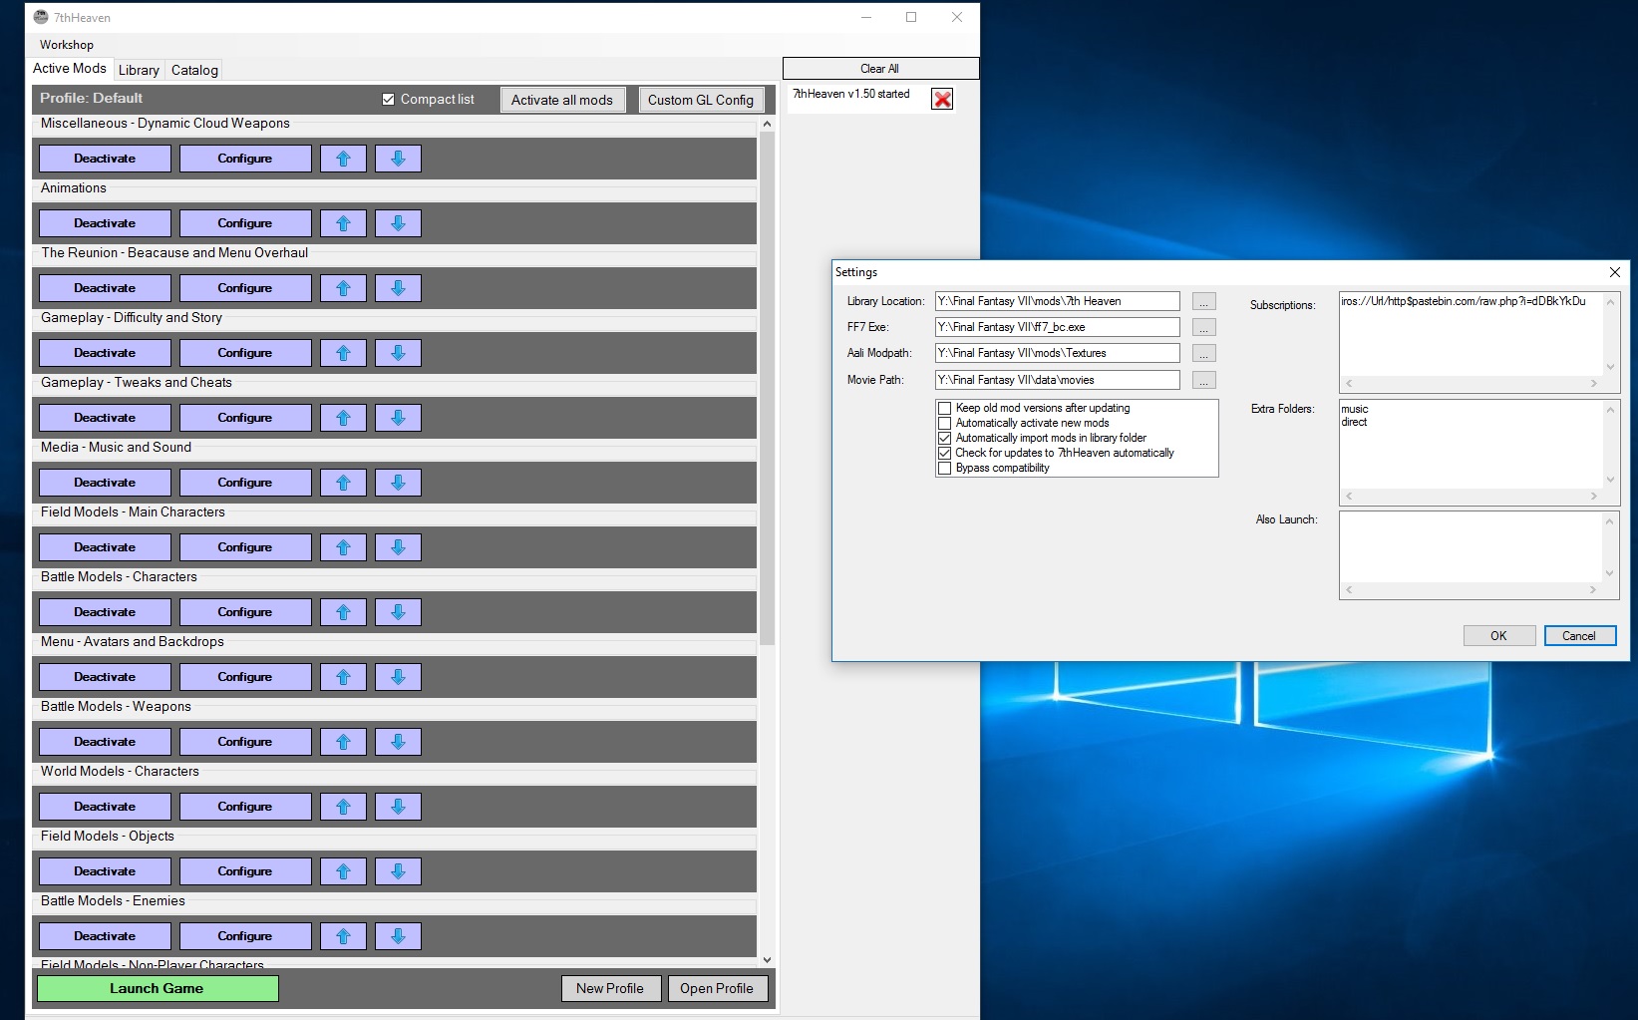Browse for Movie Path folder
This screenshot has width=1638, height=1020.
point(1204,380)
